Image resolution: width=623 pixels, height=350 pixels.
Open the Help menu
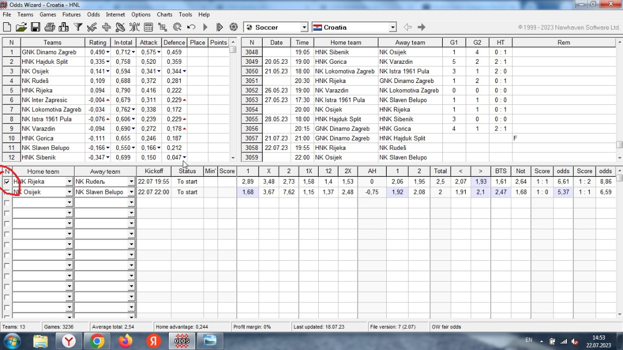[x=204, y=15]
